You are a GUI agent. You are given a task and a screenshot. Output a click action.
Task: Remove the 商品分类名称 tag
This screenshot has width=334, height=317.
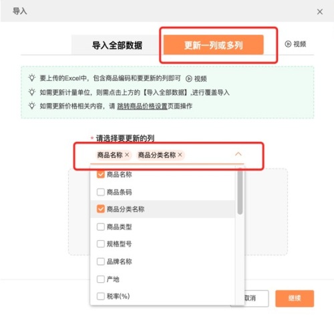180,154
